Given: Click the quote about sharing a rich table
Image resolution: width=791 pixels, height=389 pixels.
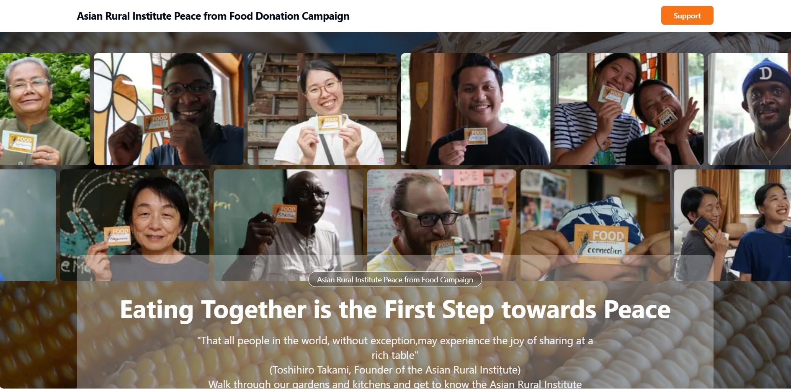Looking at the screenshot, I should click(x=395, y=348).
